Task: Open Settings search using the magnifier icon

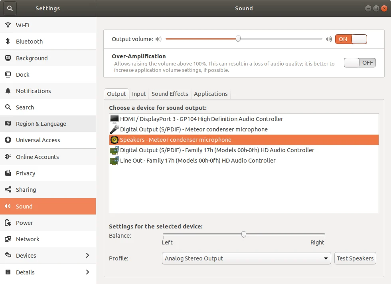Action: tap(9, 8)
